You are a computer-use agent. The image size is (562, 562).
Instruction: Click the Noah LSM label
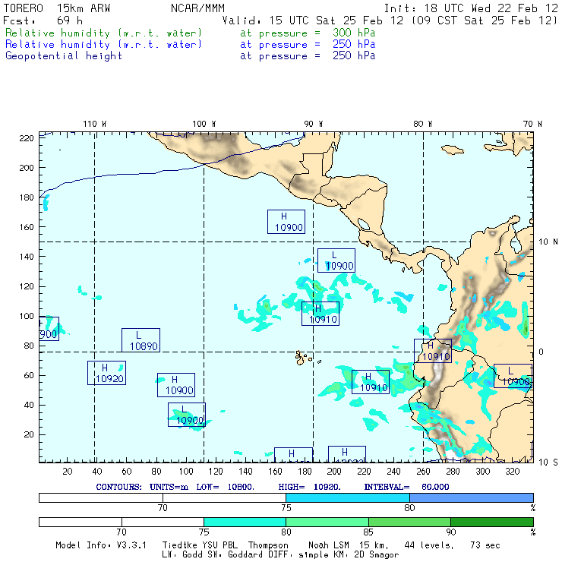tap(328, 545)
